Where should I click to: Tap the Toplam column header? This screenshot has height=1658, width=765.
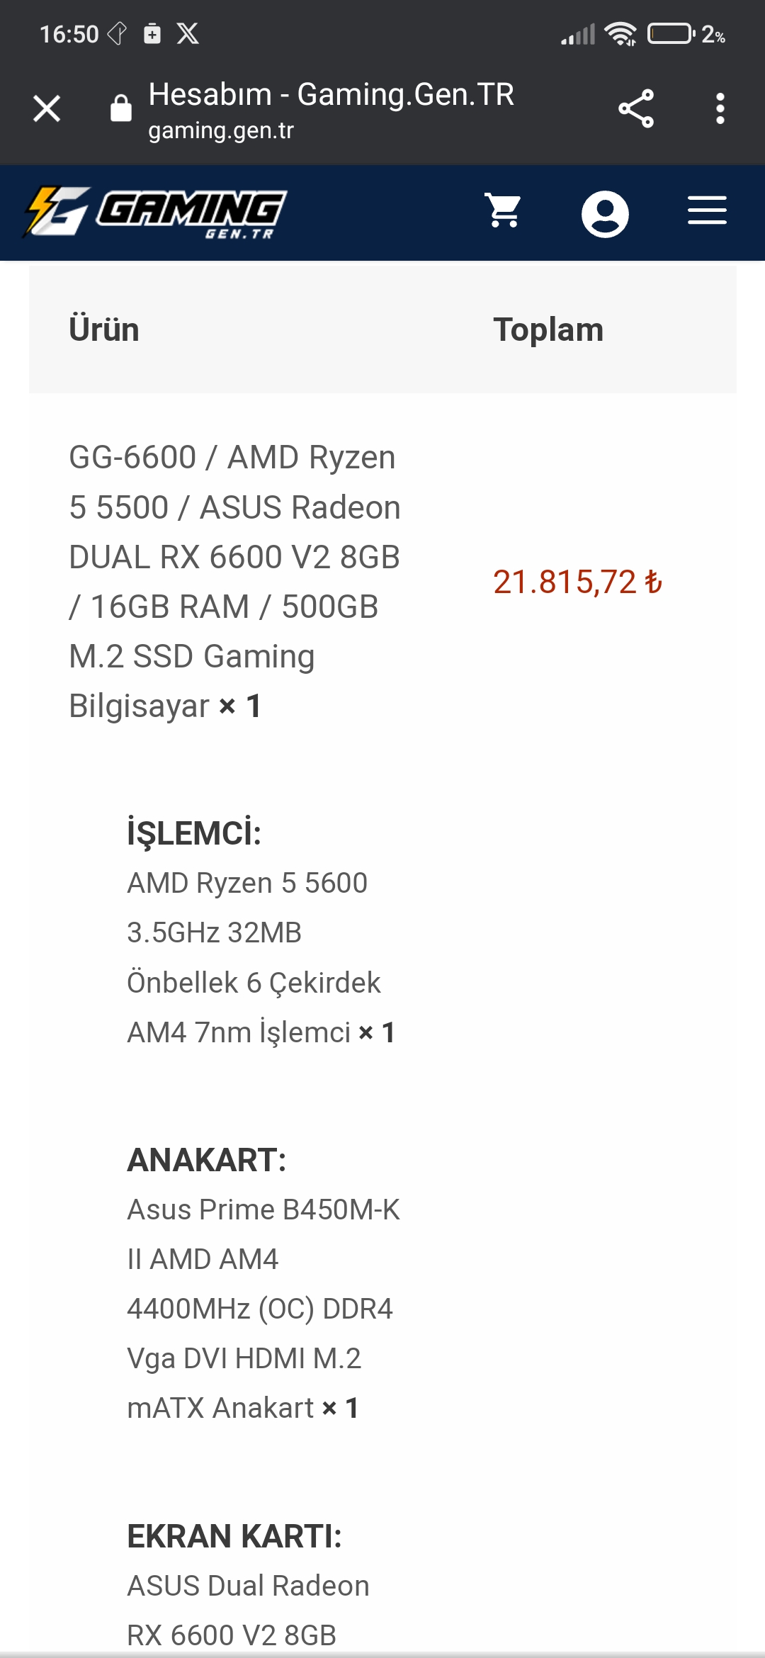pyautogui.click(x=548, y=330)
